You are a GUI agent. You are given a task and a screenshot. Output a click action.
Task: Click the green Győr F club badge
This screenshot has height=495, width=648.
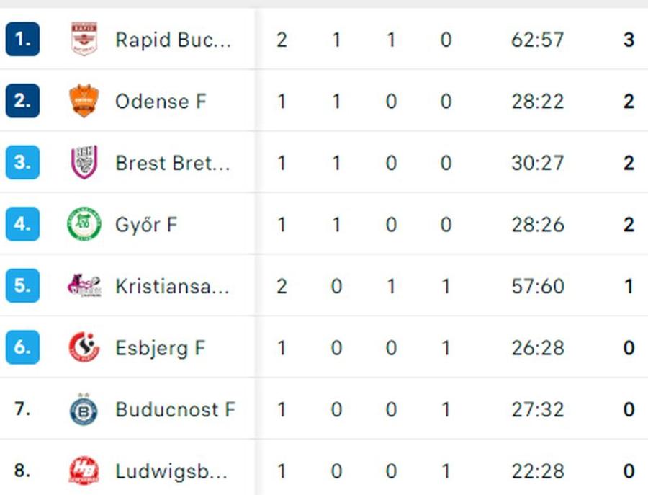tap(84, 223)
